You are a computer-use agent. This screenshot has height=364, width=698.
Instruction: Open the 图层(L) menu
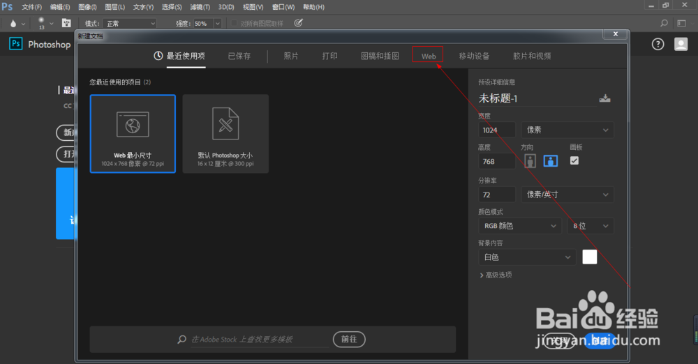coord(115,7)
